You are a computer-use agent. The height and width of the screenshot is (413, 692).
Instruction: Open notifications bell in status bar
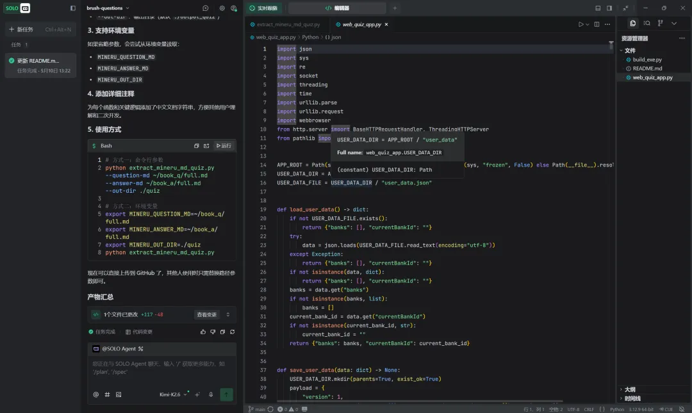(682, 409)
